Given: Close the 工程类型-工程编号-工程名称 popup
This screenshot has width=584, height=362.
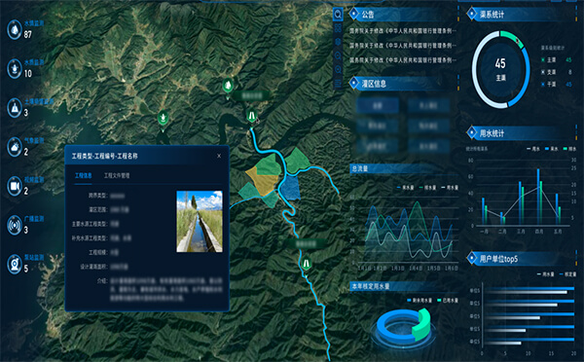Looking at the screenshot, I should [x=219, y=156].
